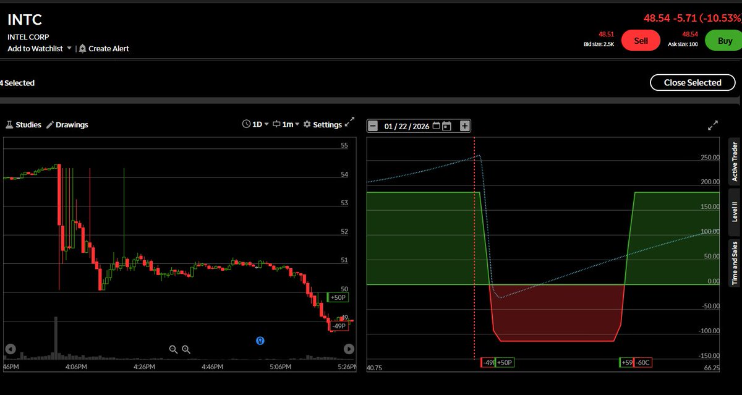Click the -49P strike label on P/L graph

487,363
